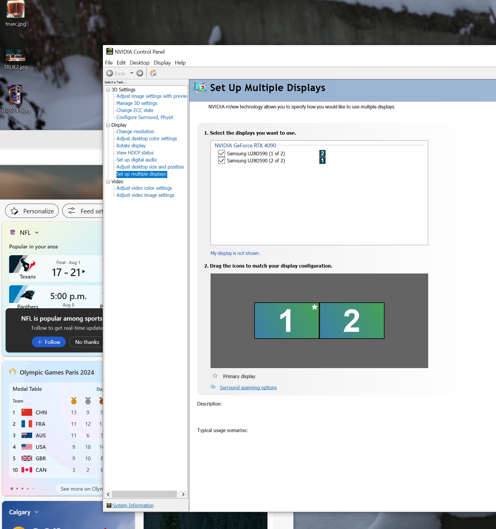Collapse the 3D Settings tree node
This screenshot has width=496, height=529.
pyautogui.click(x=108, y=90)
